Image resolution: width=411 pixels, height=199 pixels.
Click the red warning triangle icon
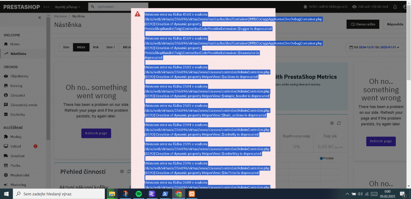point(138,14)
